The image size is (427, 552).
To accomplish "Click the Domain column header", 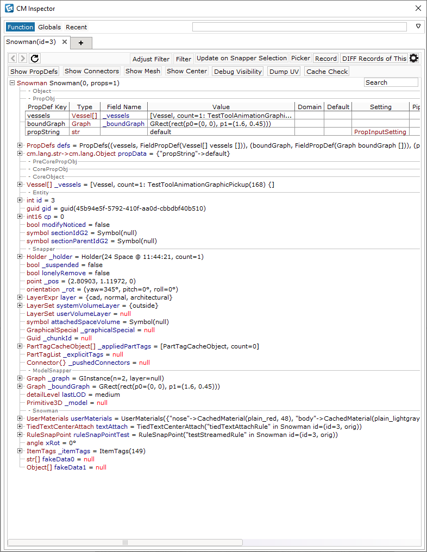I will coord(309,107).
